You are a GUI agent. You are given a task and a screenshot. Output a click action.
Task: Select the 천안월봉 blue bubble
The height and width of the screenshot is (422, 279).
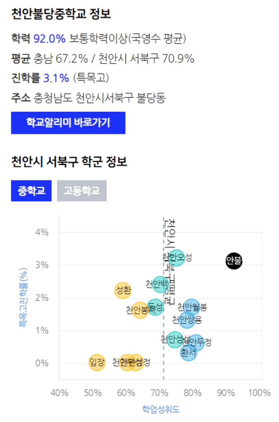(192, 307)
